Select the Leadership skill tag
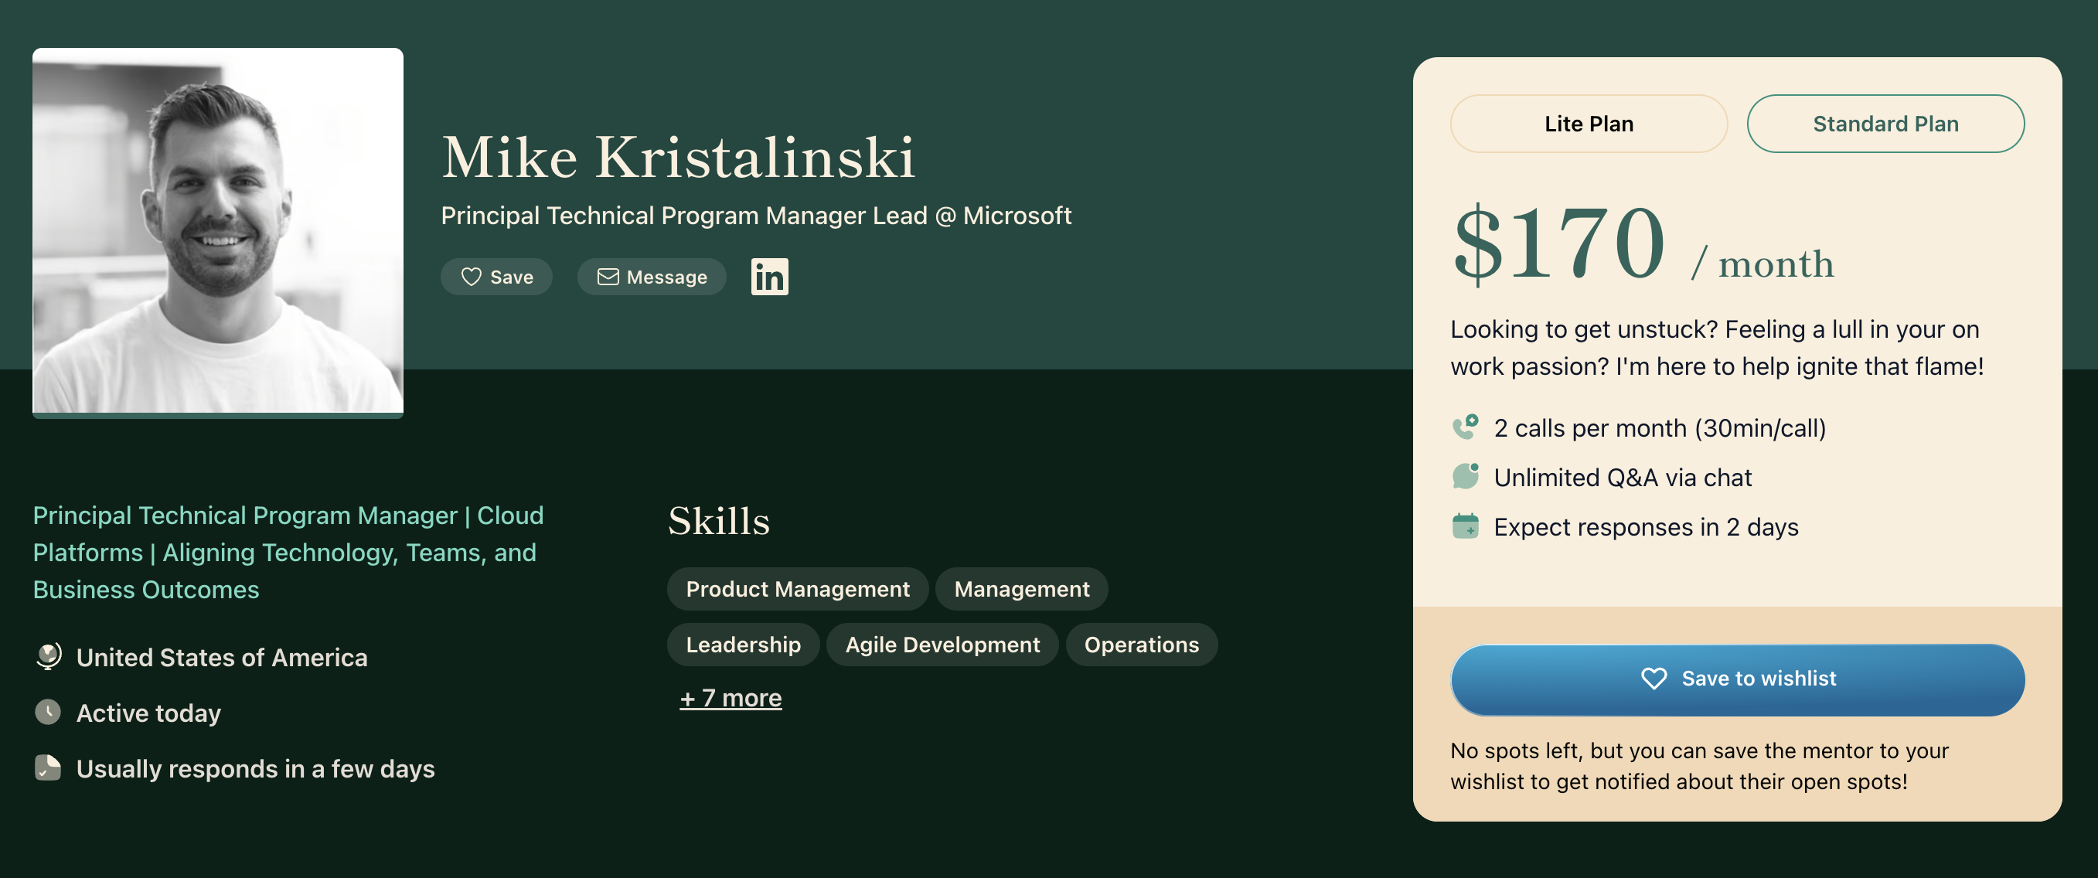Screen dimensions: 2098x878 (x=743, y=645)
